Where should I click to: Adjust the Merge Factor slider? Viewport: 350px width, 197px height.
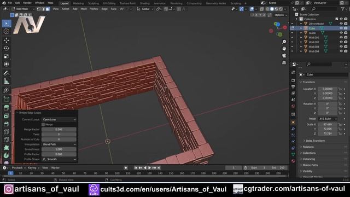(59, 129)
